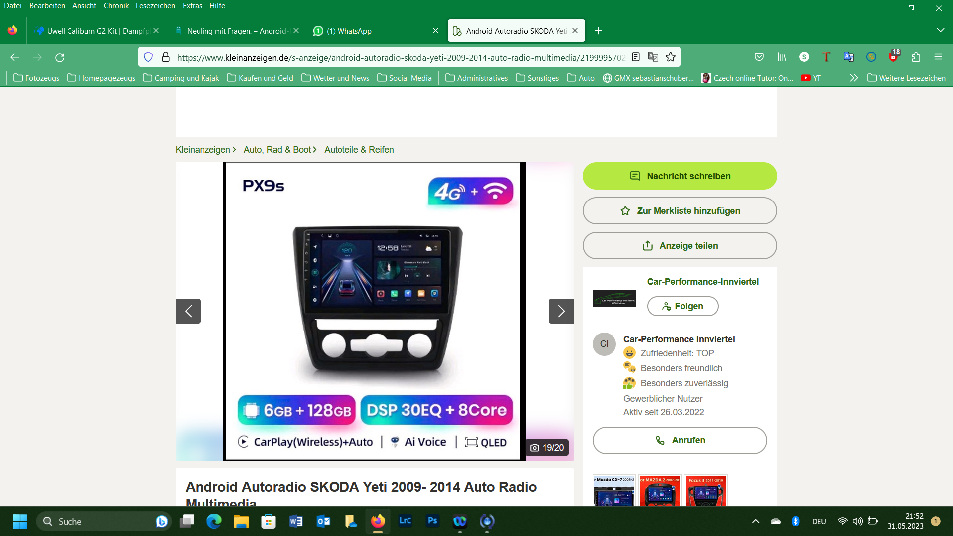Open Photoshop from the taskbar

432,521
